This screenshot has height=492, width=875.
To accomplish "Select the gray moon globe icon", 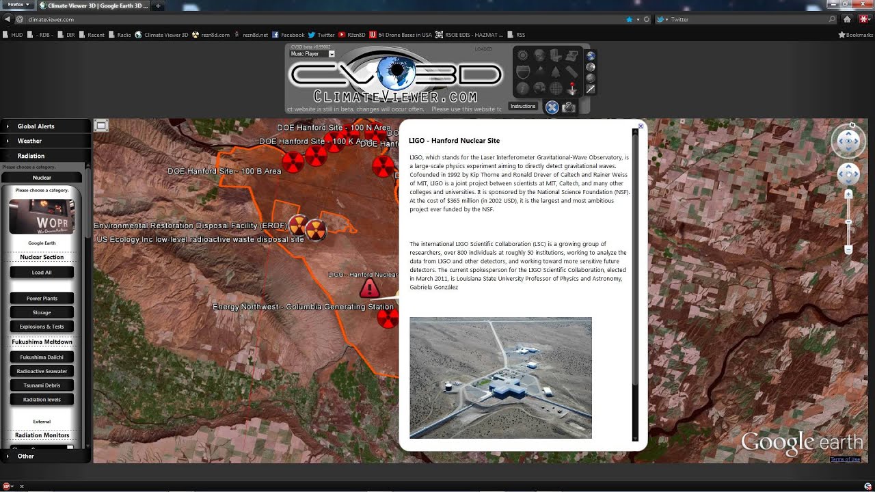I will [x=591, y=67].
